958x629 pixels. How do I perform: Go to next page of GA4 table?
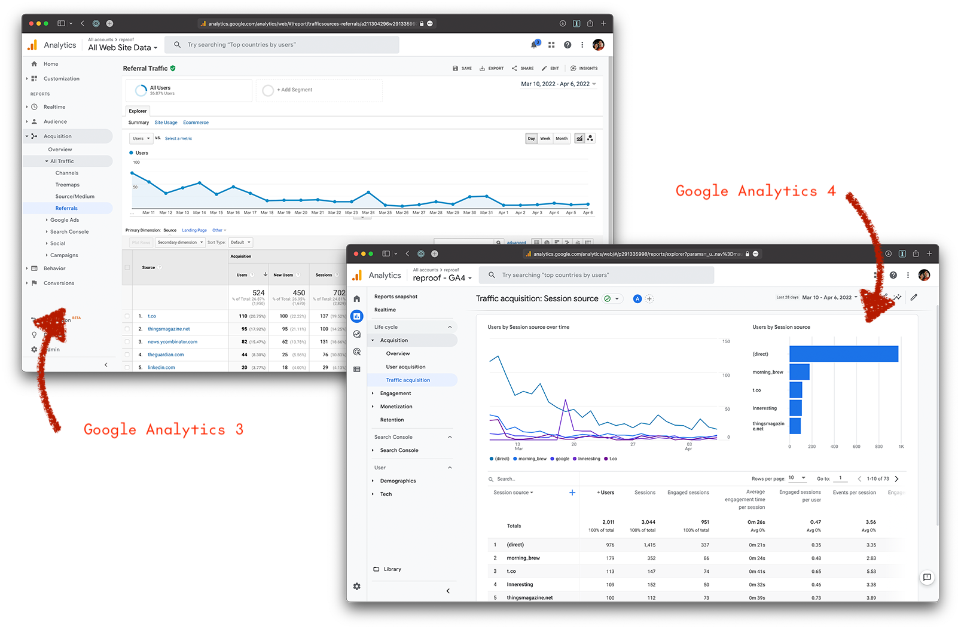tap(896, 478)
